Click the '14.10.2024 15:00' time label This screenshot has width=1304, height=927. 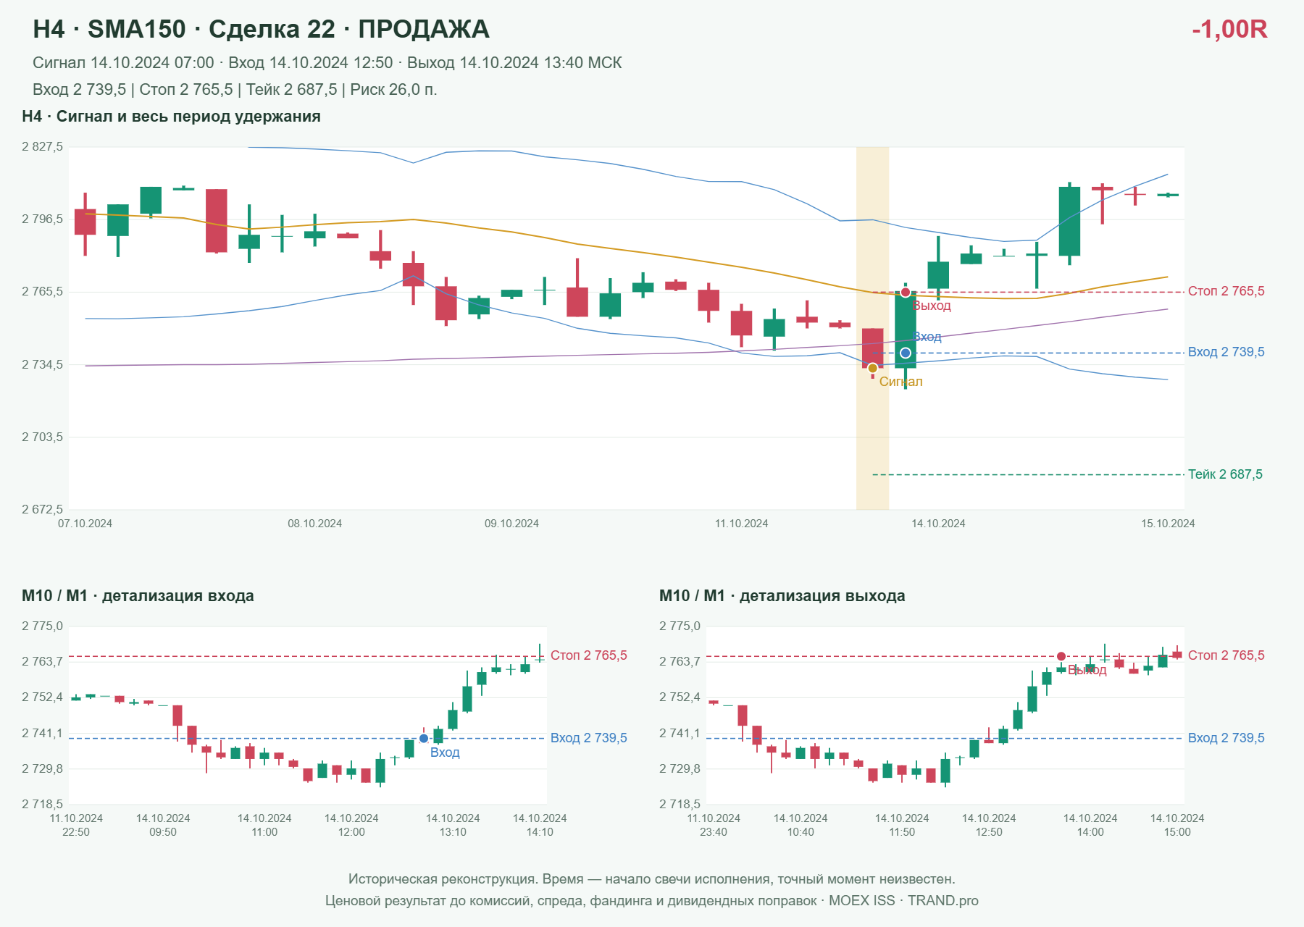[1177, 825]
